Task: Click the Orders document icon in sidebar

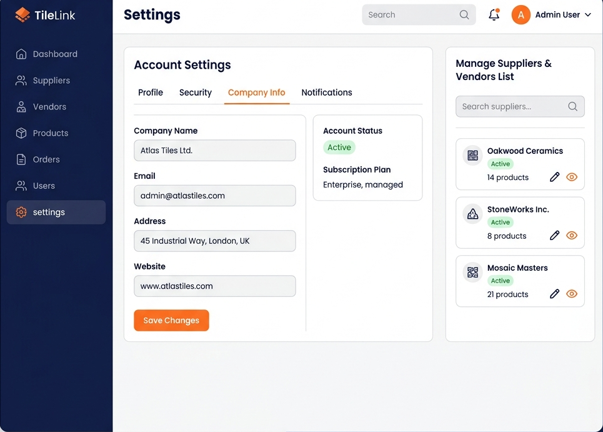Action: [x=21, y=159]
